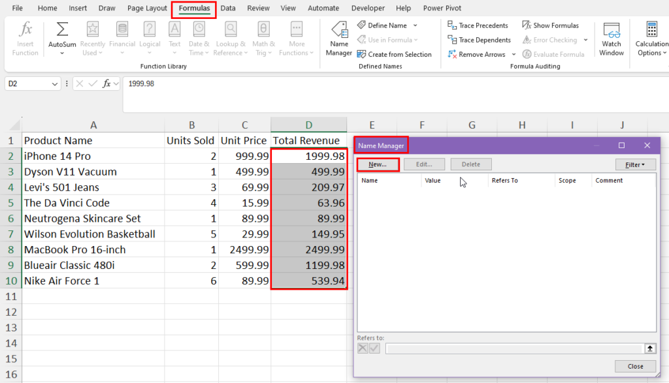
Task: Open the Watch Window
Action: (x=612, y=39)
